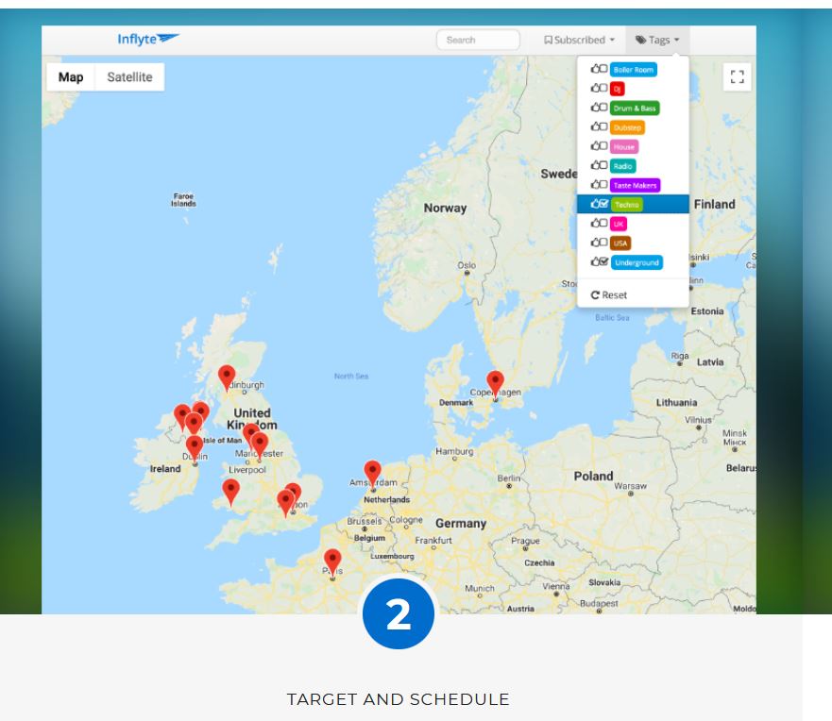Image resolution: width=832 pixels, height=721 pixels.
Task: Click the Inflyte logo
Action: 148,39
